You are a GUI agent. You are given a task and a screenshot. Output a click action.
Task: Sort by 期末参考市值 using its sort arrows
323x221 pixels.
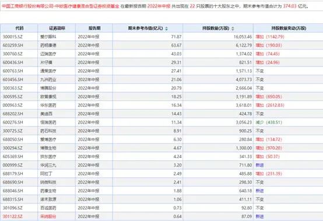[166, 29]
